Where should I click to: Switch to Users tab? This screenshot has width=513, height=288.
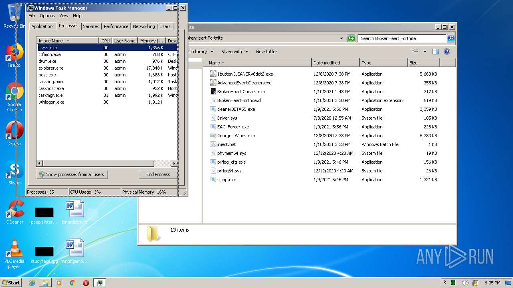[x=165, y=26]
